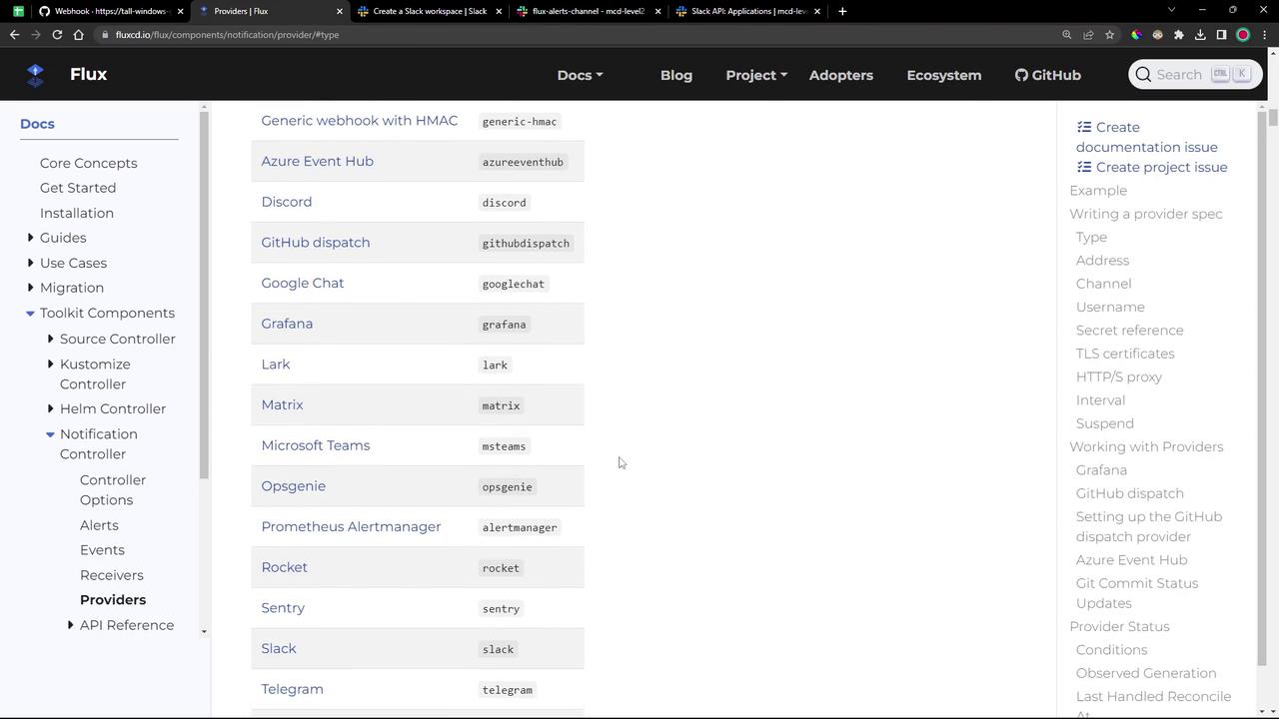The image size is (1279, 719).
Task: Open the Ecosystem page
Action: [x=944, y=75]
